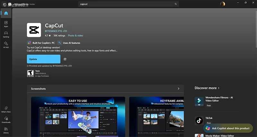Click the search box containing capcut
This screenshot has width=257, height=137.
[x=128, y=4]
